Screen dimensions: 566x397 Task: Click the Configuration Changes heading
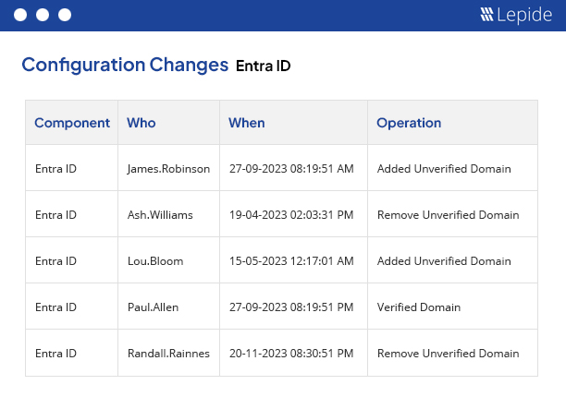click(125, 65)
